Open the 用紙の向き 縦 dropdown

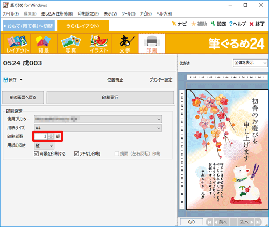pos(44,145)
